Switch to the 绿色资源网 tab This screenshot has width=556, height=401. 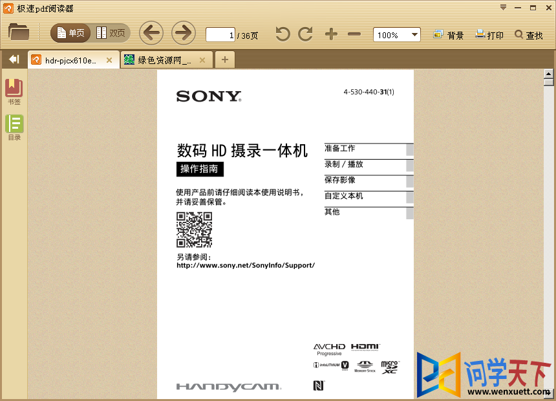(163, 60)
